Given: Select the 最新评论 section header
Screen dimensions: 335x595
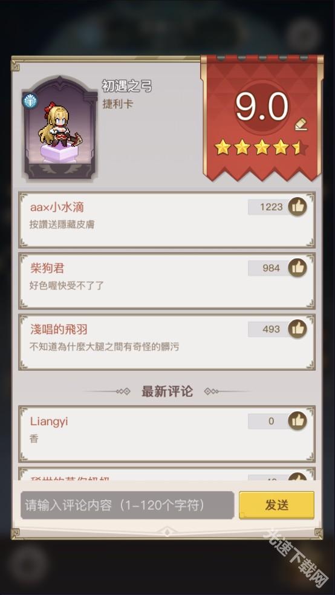Looking at the screenshot, I should pos(167,391).
